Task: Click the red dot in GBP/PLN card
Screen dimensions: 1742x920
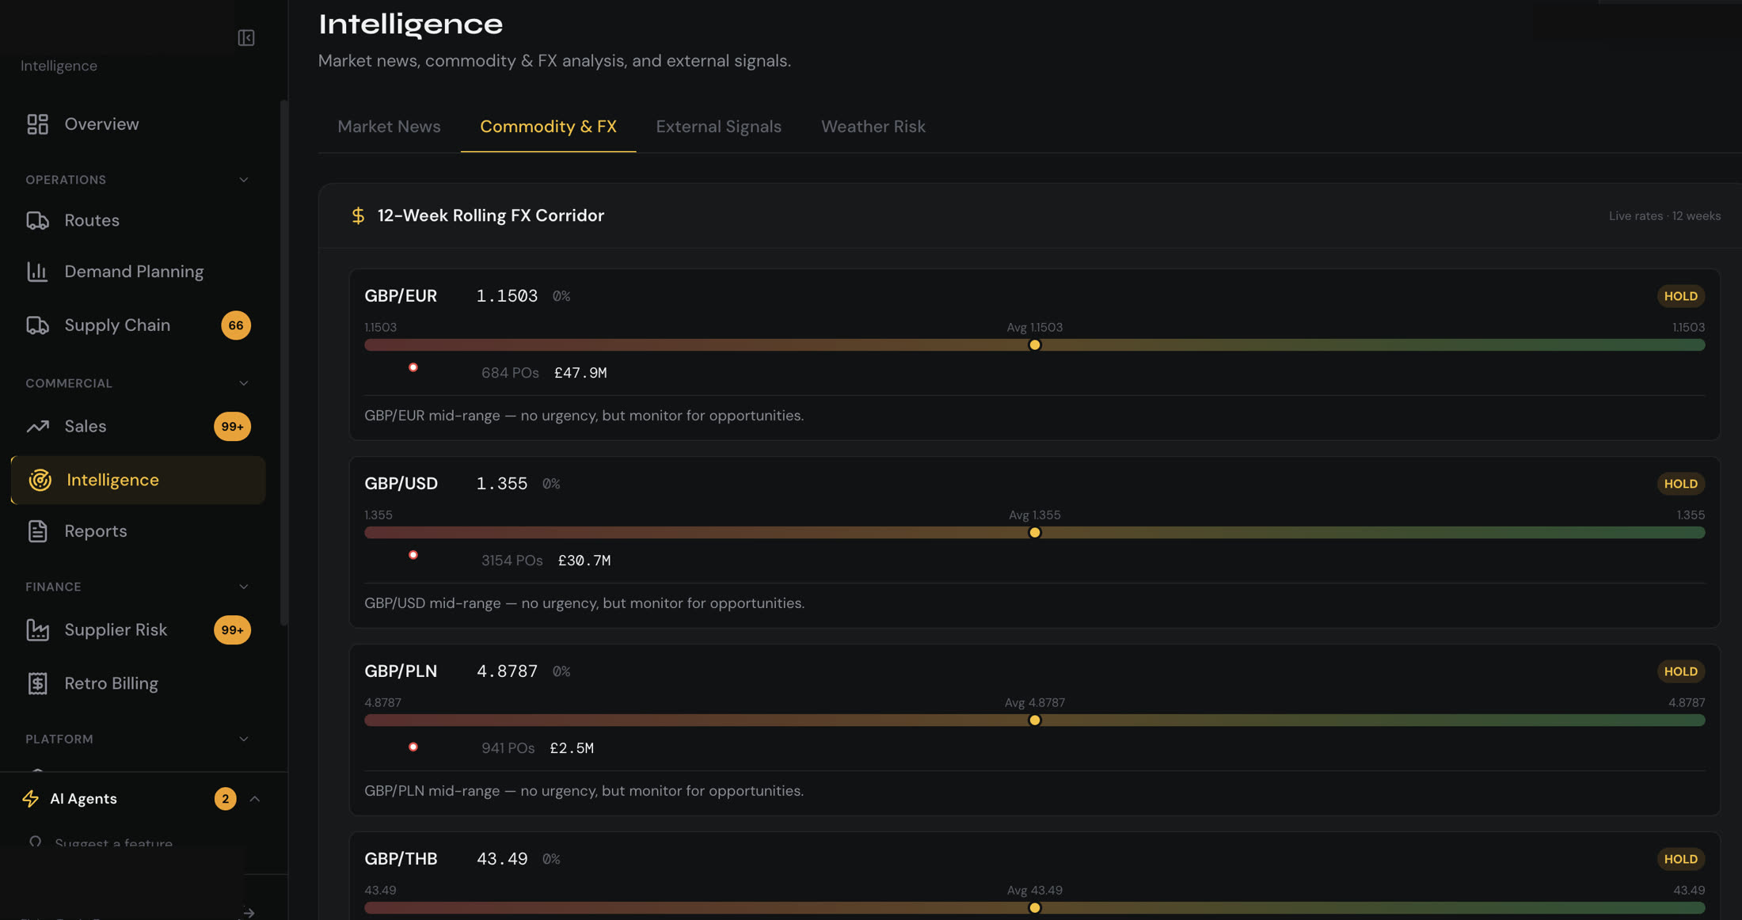Action: (413, 747)
